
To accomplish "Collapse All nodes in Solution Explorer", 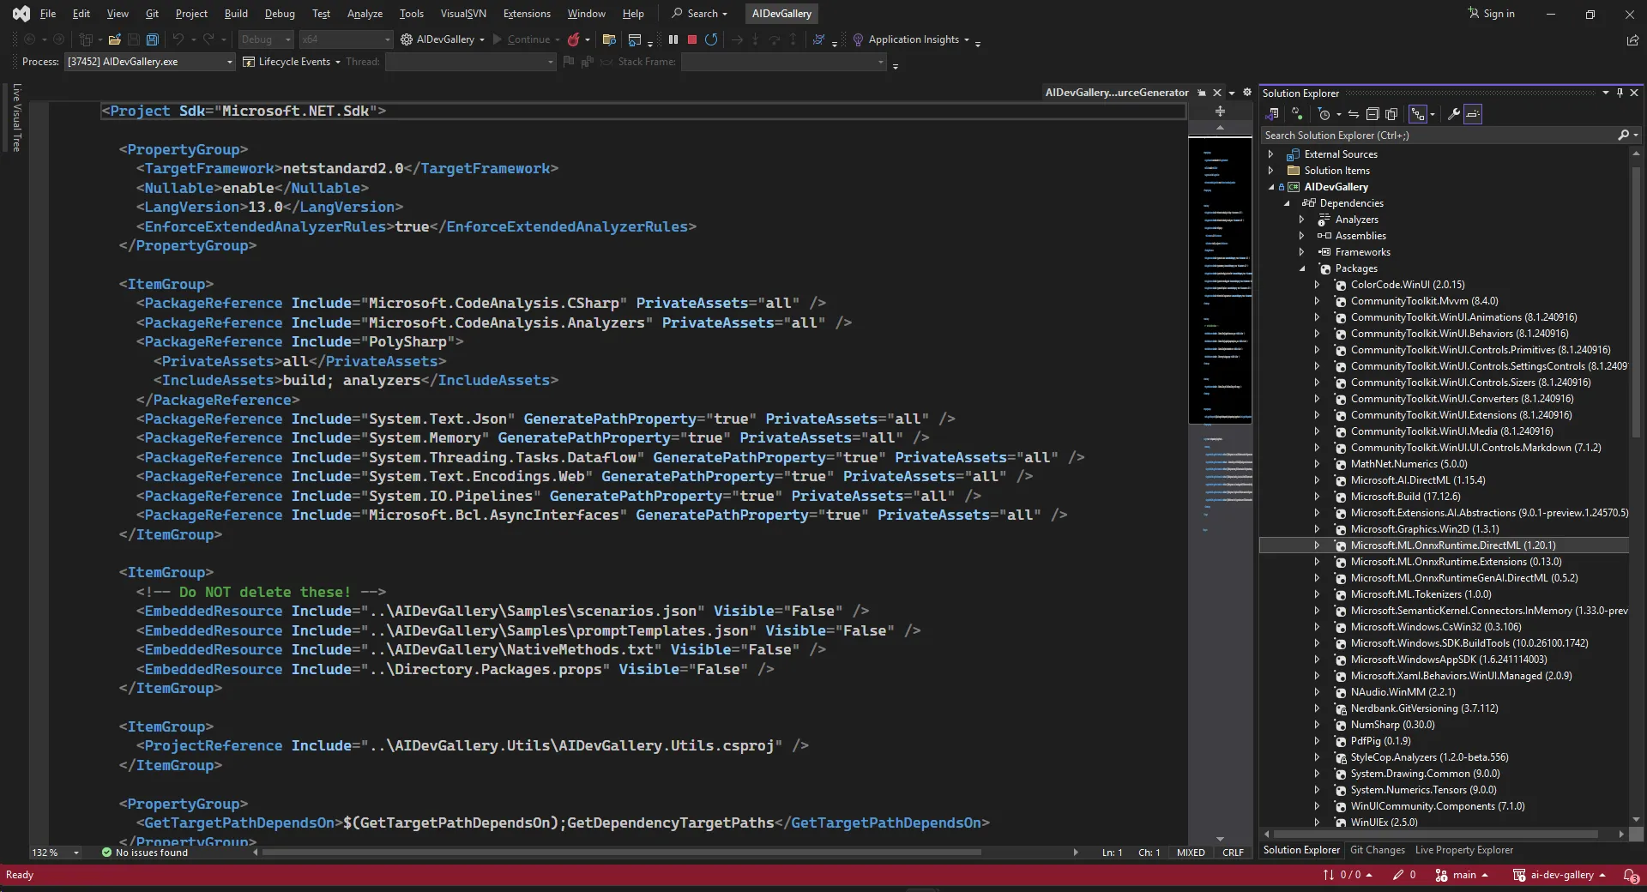I will [x=1372, y=114].
